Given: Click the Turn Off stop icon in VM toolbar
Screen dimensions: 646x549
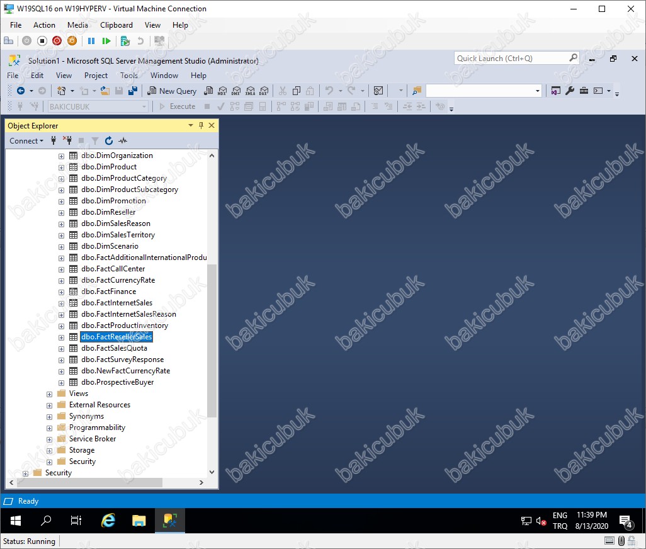Looking at the screenshot, I should tap(42, 41).
